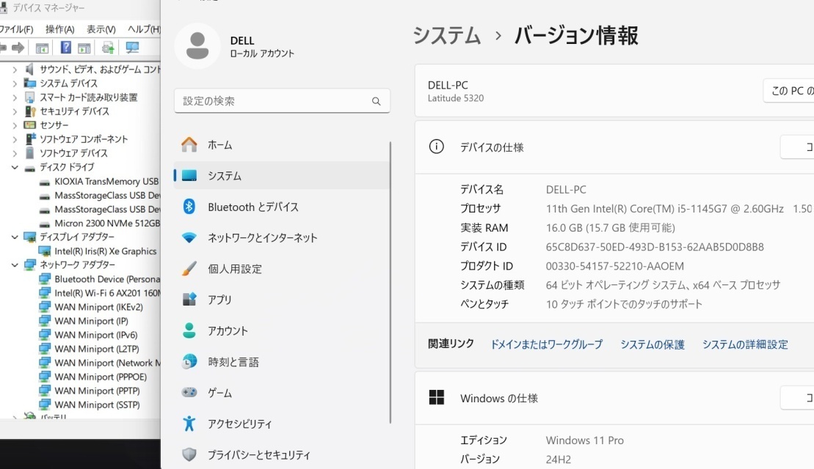
Task: Select WAN Miniport (PPPOE) entry
Action: [x=101, y=377]
